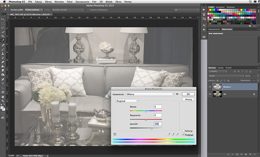Click the Barwa value input field

tap(158, 107)
